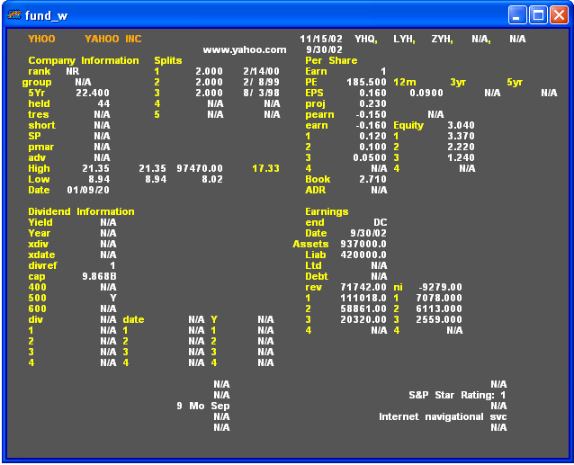The image size is (574, 465).
Task: Click the pearn value -0.150
Action: (371, 114)
